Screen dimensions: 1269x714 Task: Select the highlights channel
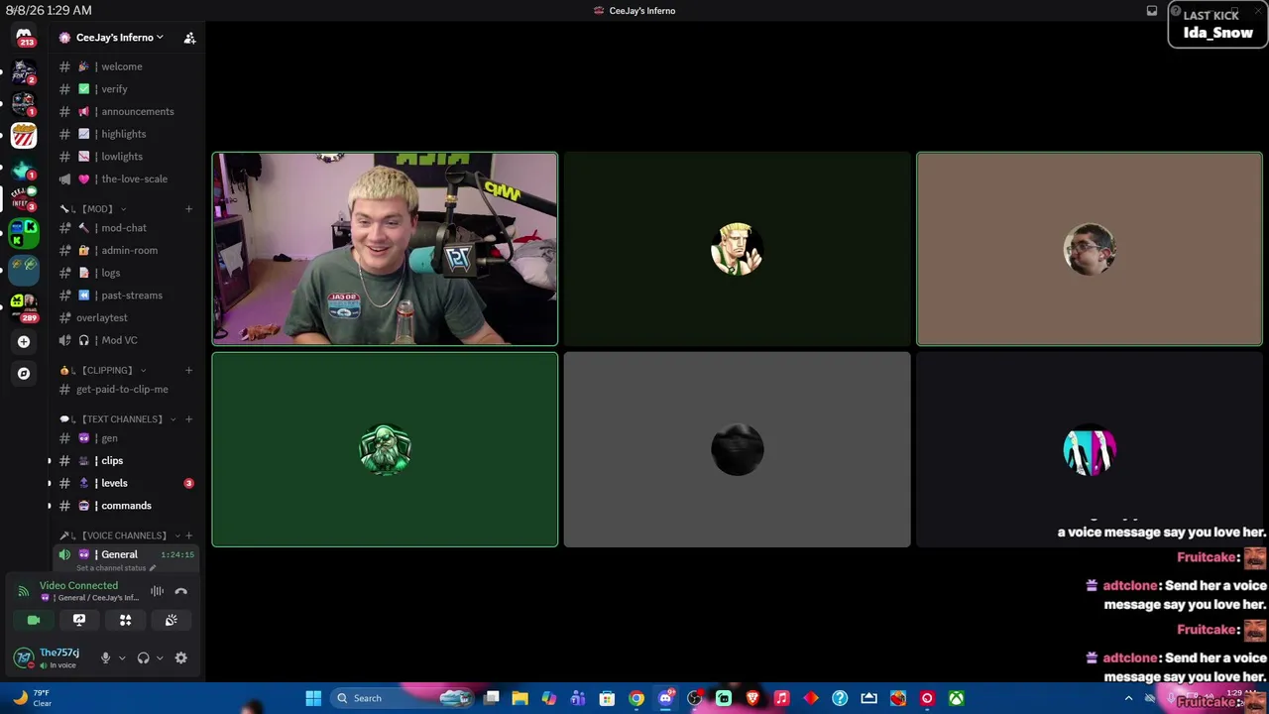coord(126,134)
